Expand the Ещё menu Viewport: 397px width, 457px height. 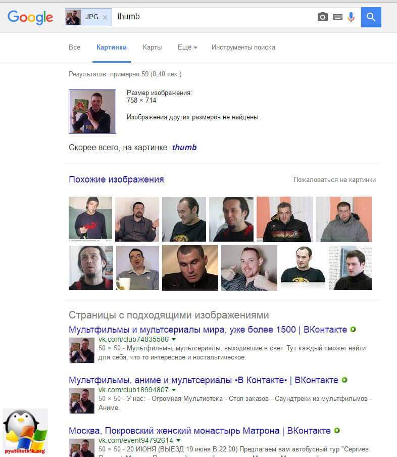point(187,47)
